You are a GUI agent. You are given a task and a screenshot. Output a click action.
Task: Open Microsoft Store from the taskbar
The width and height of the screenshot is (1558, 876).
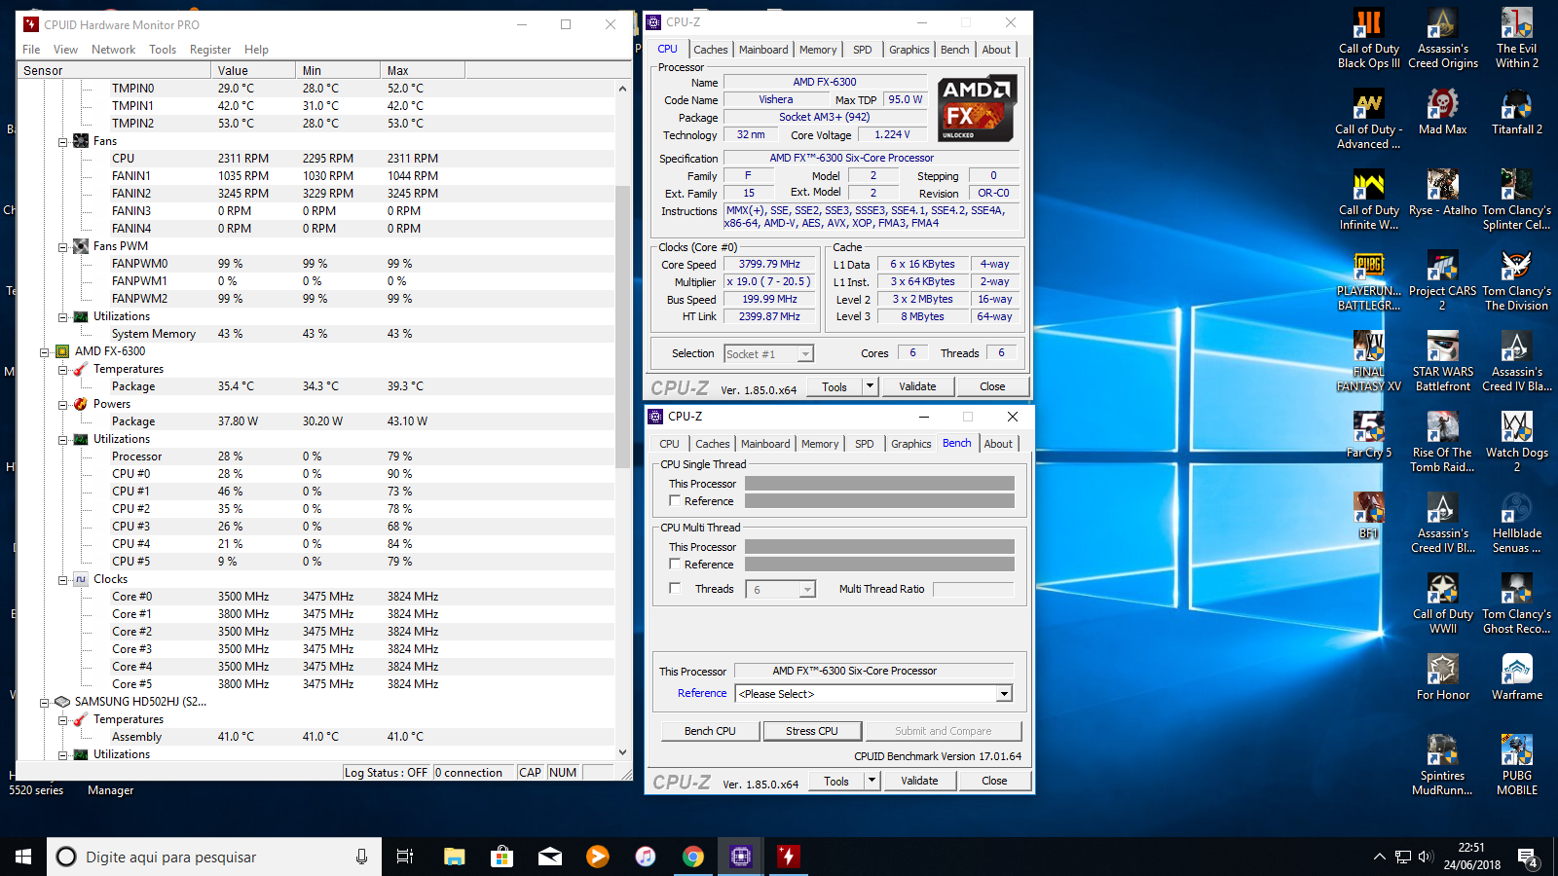tap(501, 857)
